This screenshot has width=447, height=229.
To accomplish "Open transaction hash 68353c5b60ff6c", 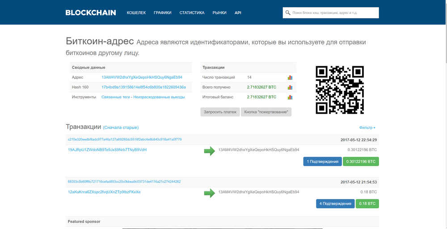I will tap(124, 182).
